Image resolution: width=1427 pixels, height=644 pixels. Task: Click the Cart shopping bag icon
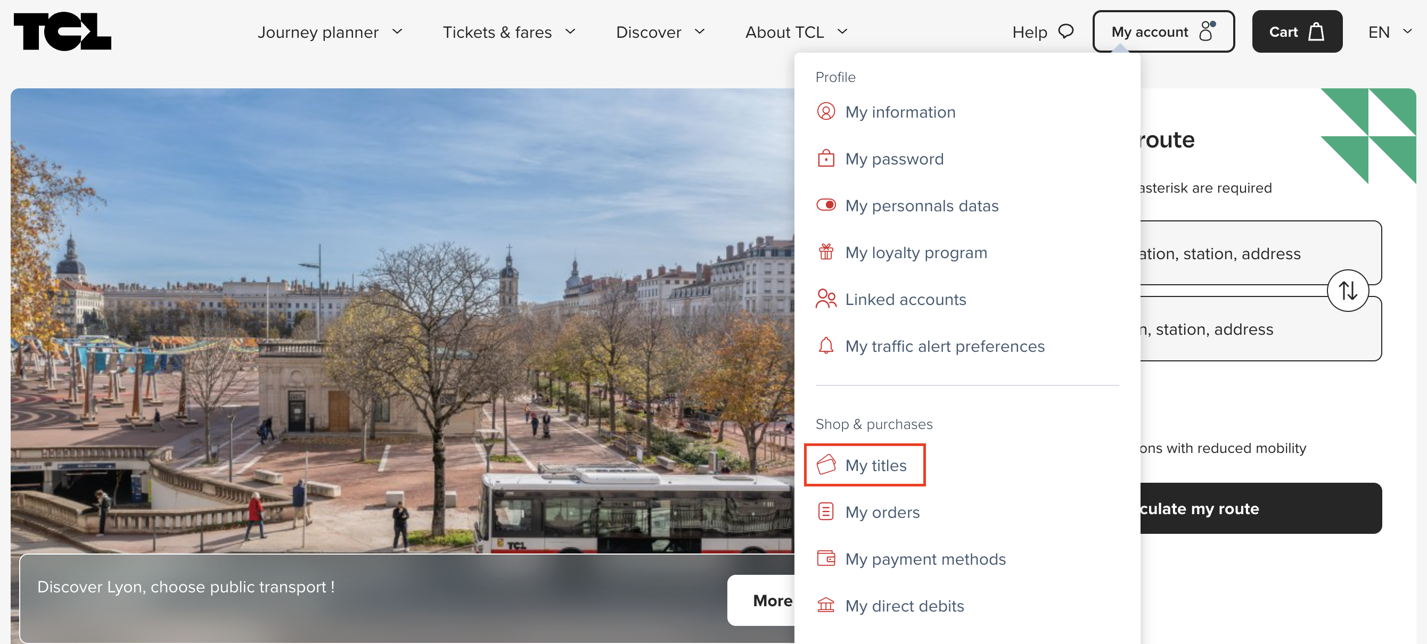coord(1316,31)
